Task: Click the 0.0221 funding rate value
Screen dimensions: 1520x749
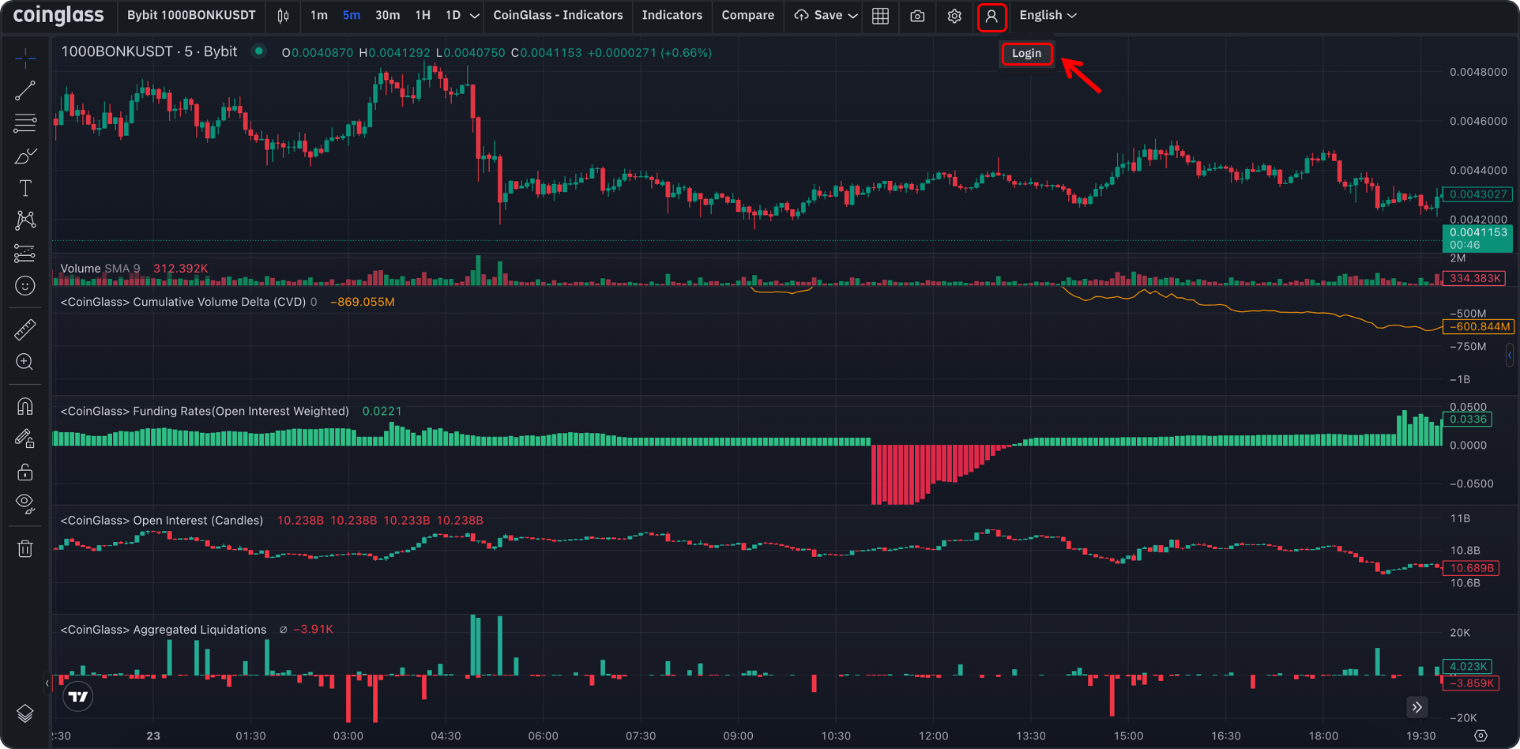Action: click(x=382, y=411)
